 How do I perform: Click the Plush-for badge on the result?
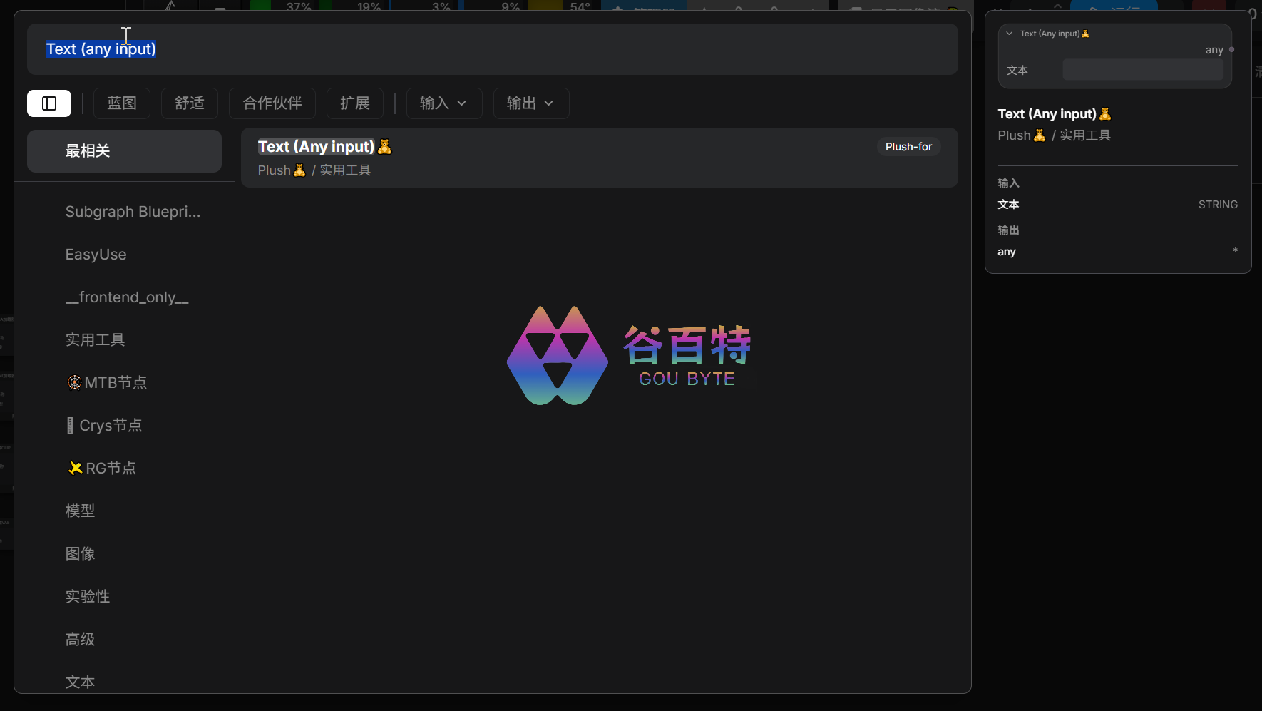pos(908,147)
